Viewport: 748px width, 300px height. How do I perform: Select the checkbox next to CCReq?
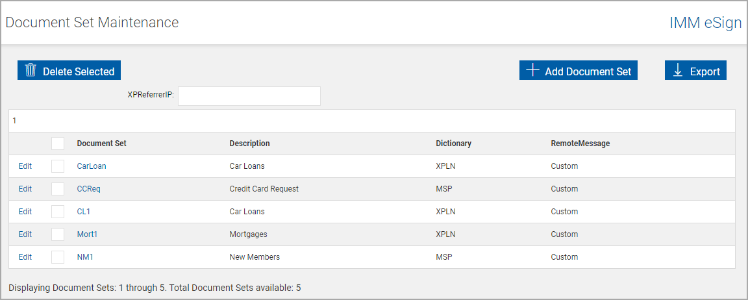pos(58,189)
